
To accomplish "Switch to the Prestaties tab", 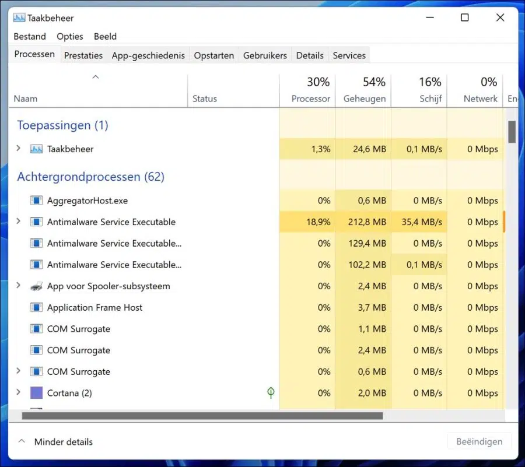I will point(83,55).
